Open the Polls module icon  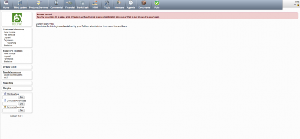point(157,3)
